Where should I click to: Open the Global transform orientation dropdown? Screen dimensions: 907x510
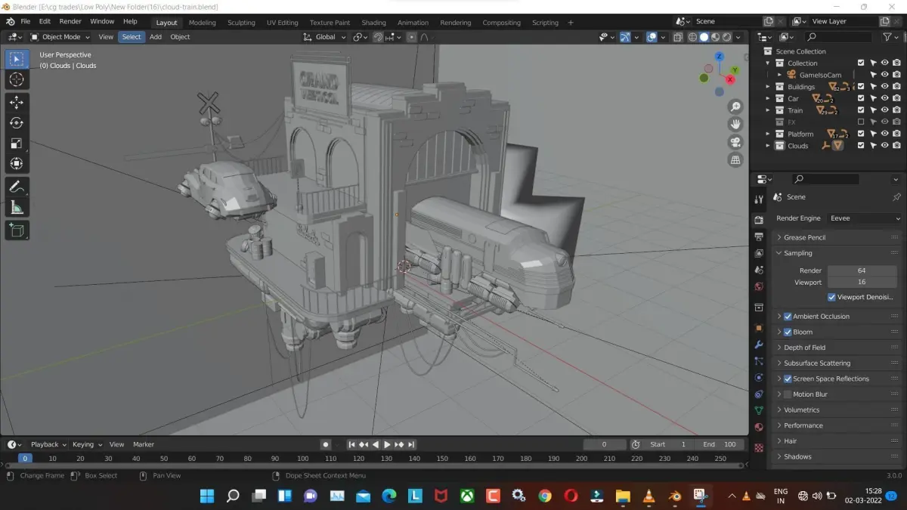pos(324,37)
